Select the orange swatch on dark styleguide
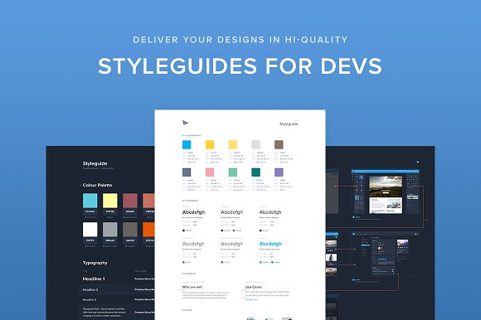The height and width of the screenshot is (320, 481). [148, 230]
